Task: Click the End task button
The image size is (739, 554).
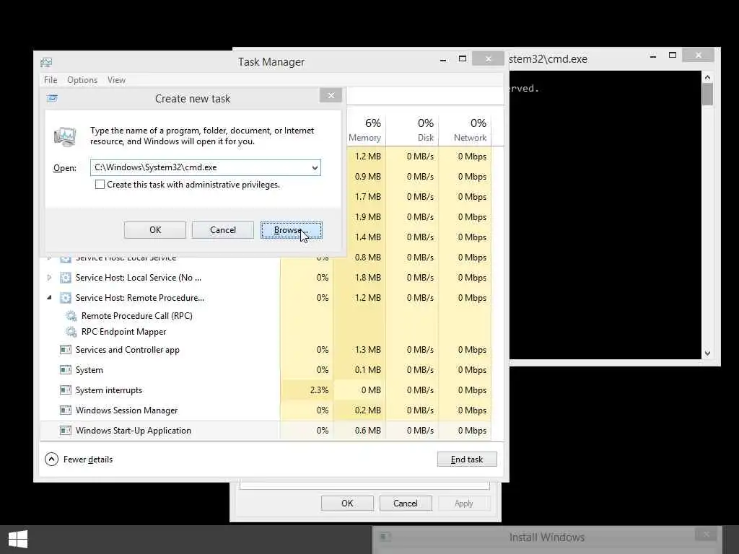Action: [x=467, y=460]
